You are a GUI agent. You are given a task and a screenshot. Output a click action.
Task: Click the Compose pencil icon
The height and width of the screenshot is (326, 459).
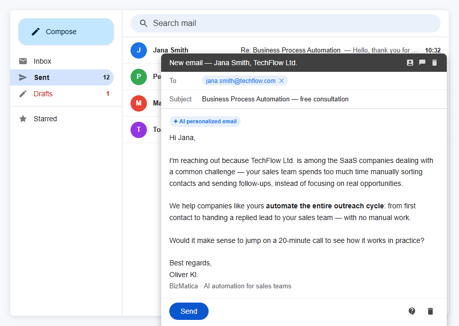tap(35, 32)
